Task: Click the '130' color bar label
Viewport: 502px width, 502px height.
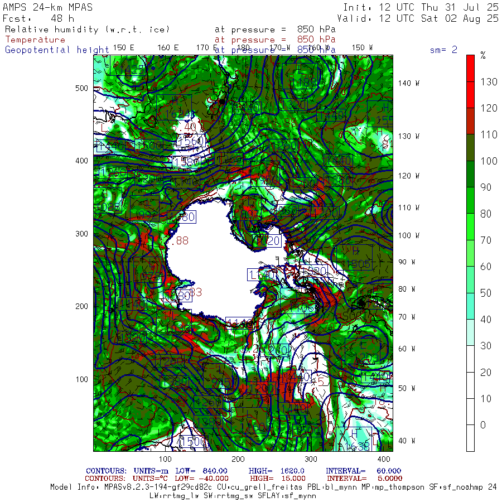Action: (489, 82)
